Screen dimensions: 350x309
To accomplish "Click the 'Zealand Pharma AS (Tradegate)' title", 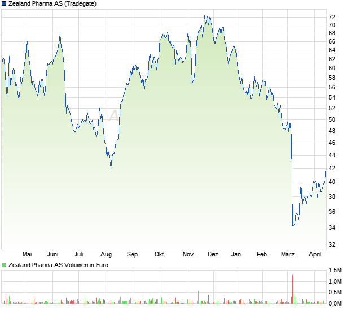I will 53,3.
